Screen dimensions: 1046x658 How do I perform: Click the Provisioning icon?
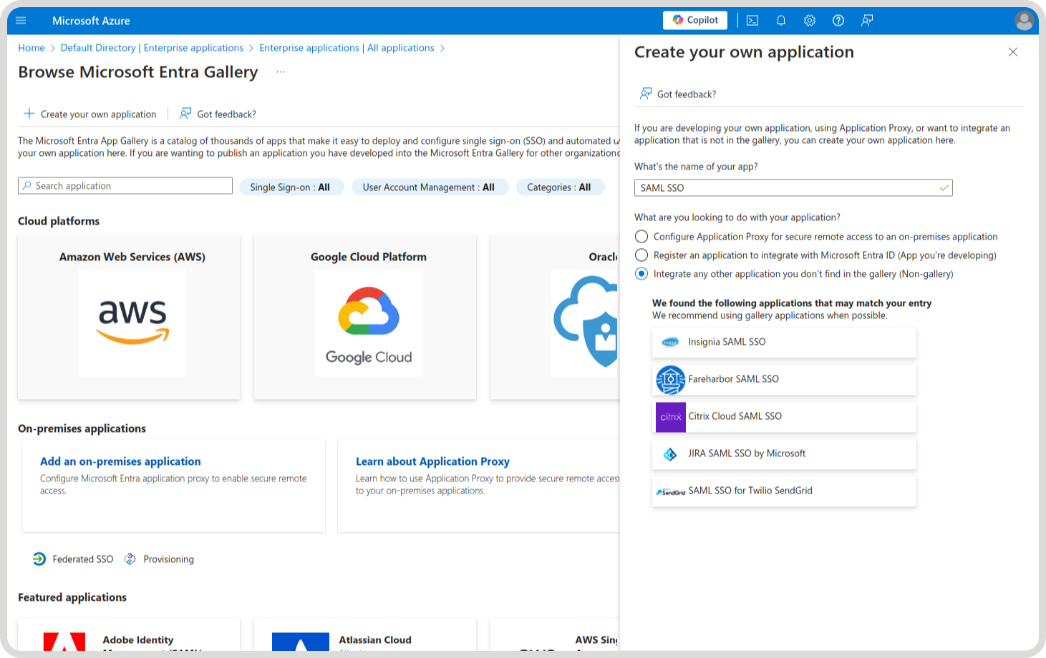pyautogui.click(x=130, y=559)
